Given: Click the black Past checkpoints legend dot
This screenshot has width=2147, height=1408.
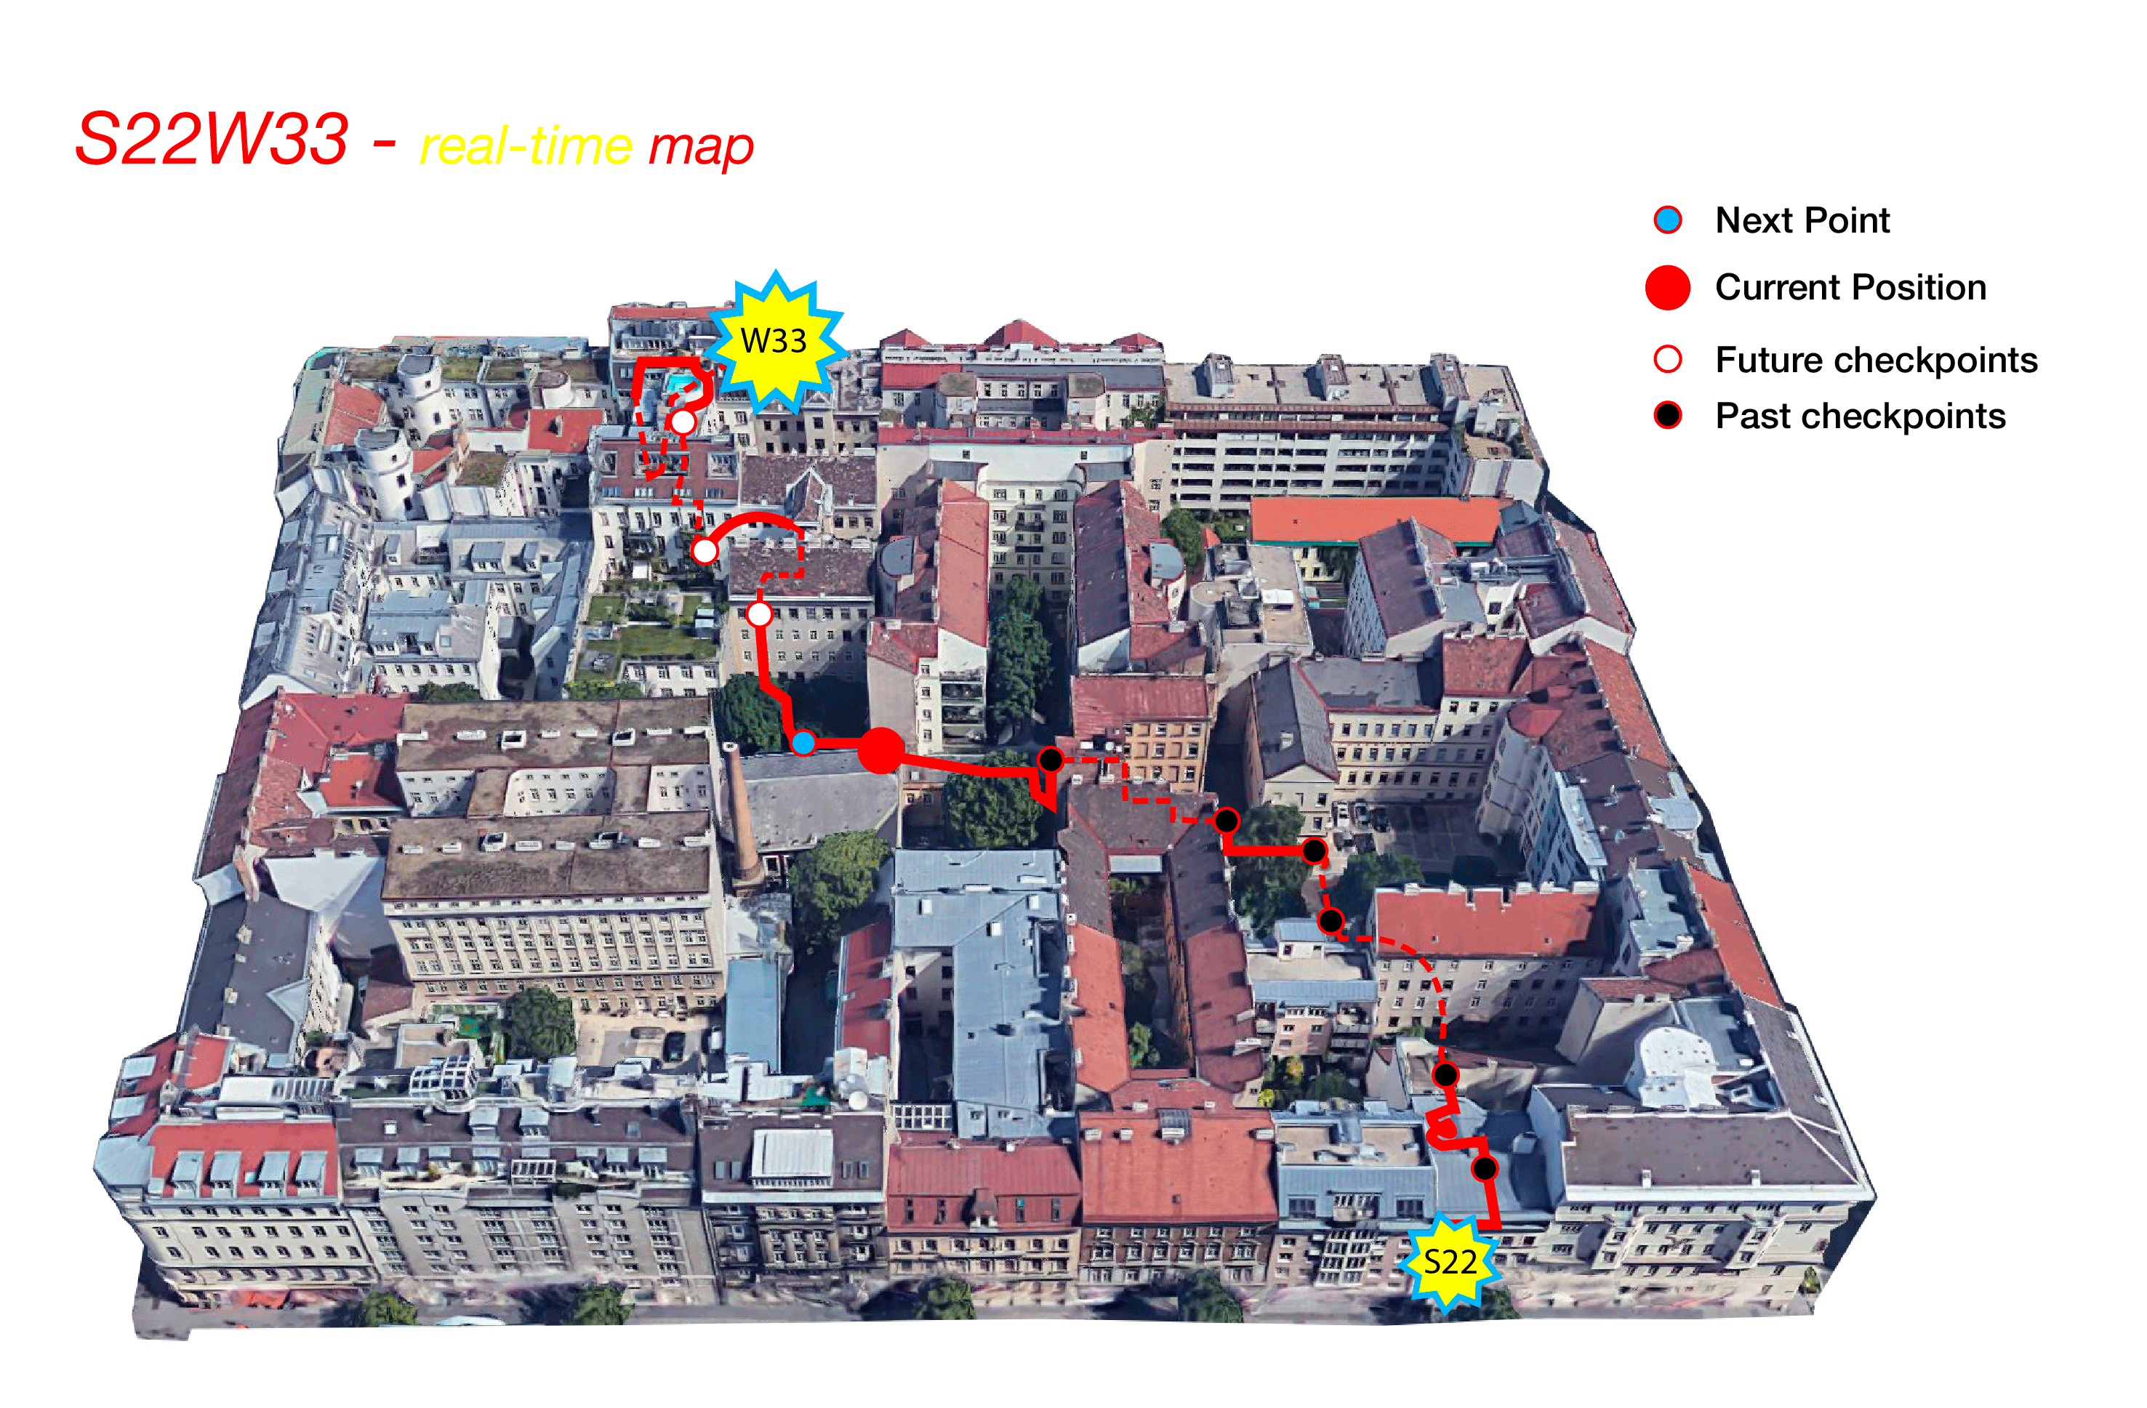Looking at the screenshot, I should [1667, 416].
